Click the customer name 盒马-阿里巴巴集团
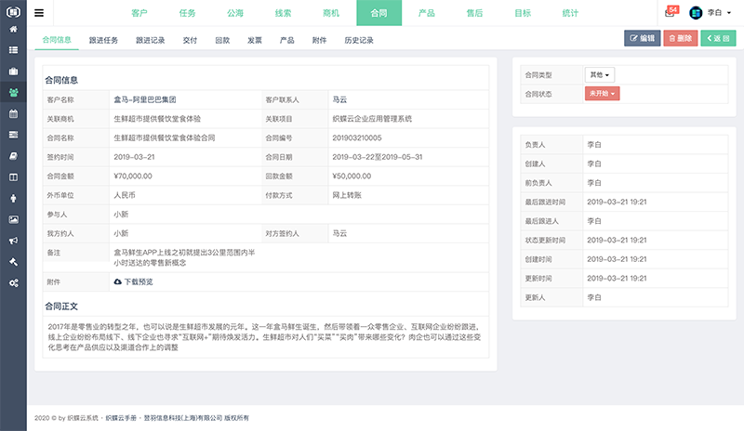744x431 pixels. 145,99
